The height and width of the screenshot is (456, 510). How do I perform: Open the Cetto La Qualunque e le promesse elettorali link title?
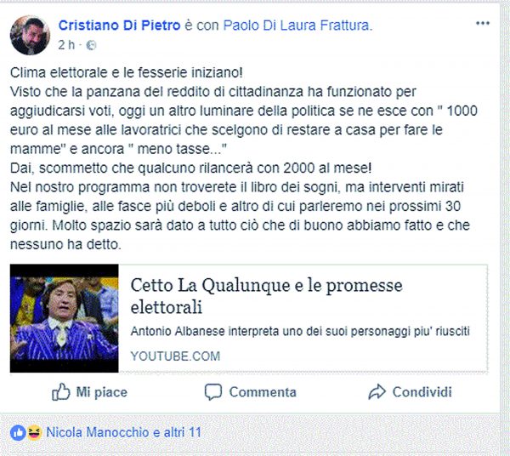(x=266, y=296)
